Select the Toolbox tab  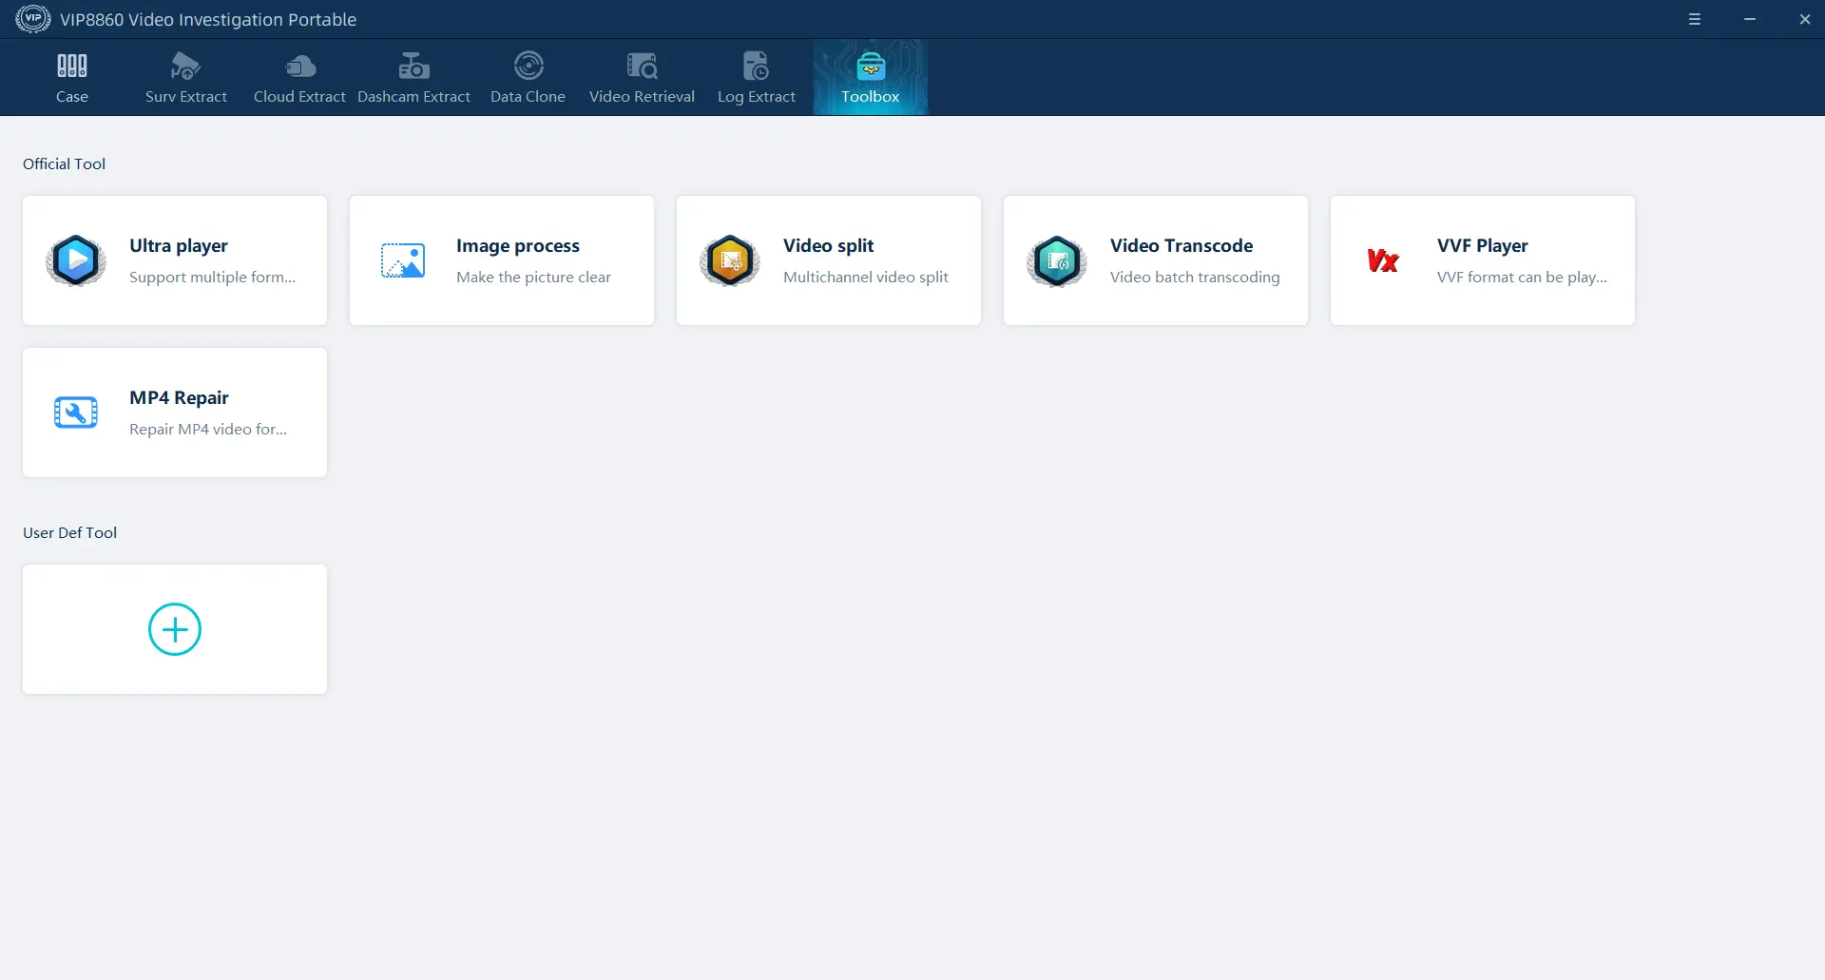pyautogui.click(x=870, y=77)
